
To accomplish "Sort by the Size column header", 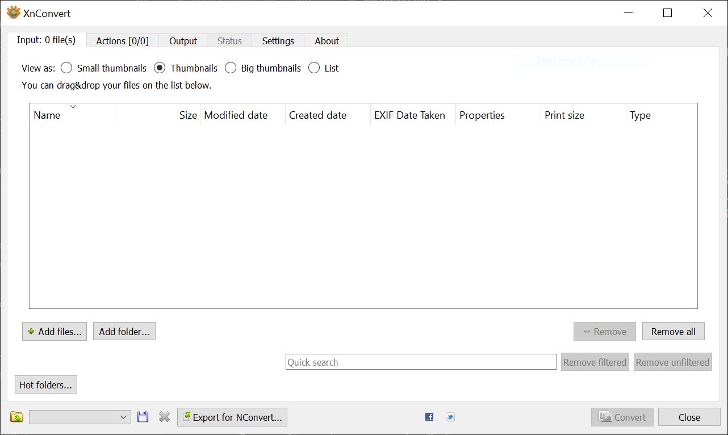I will point(158,115).
